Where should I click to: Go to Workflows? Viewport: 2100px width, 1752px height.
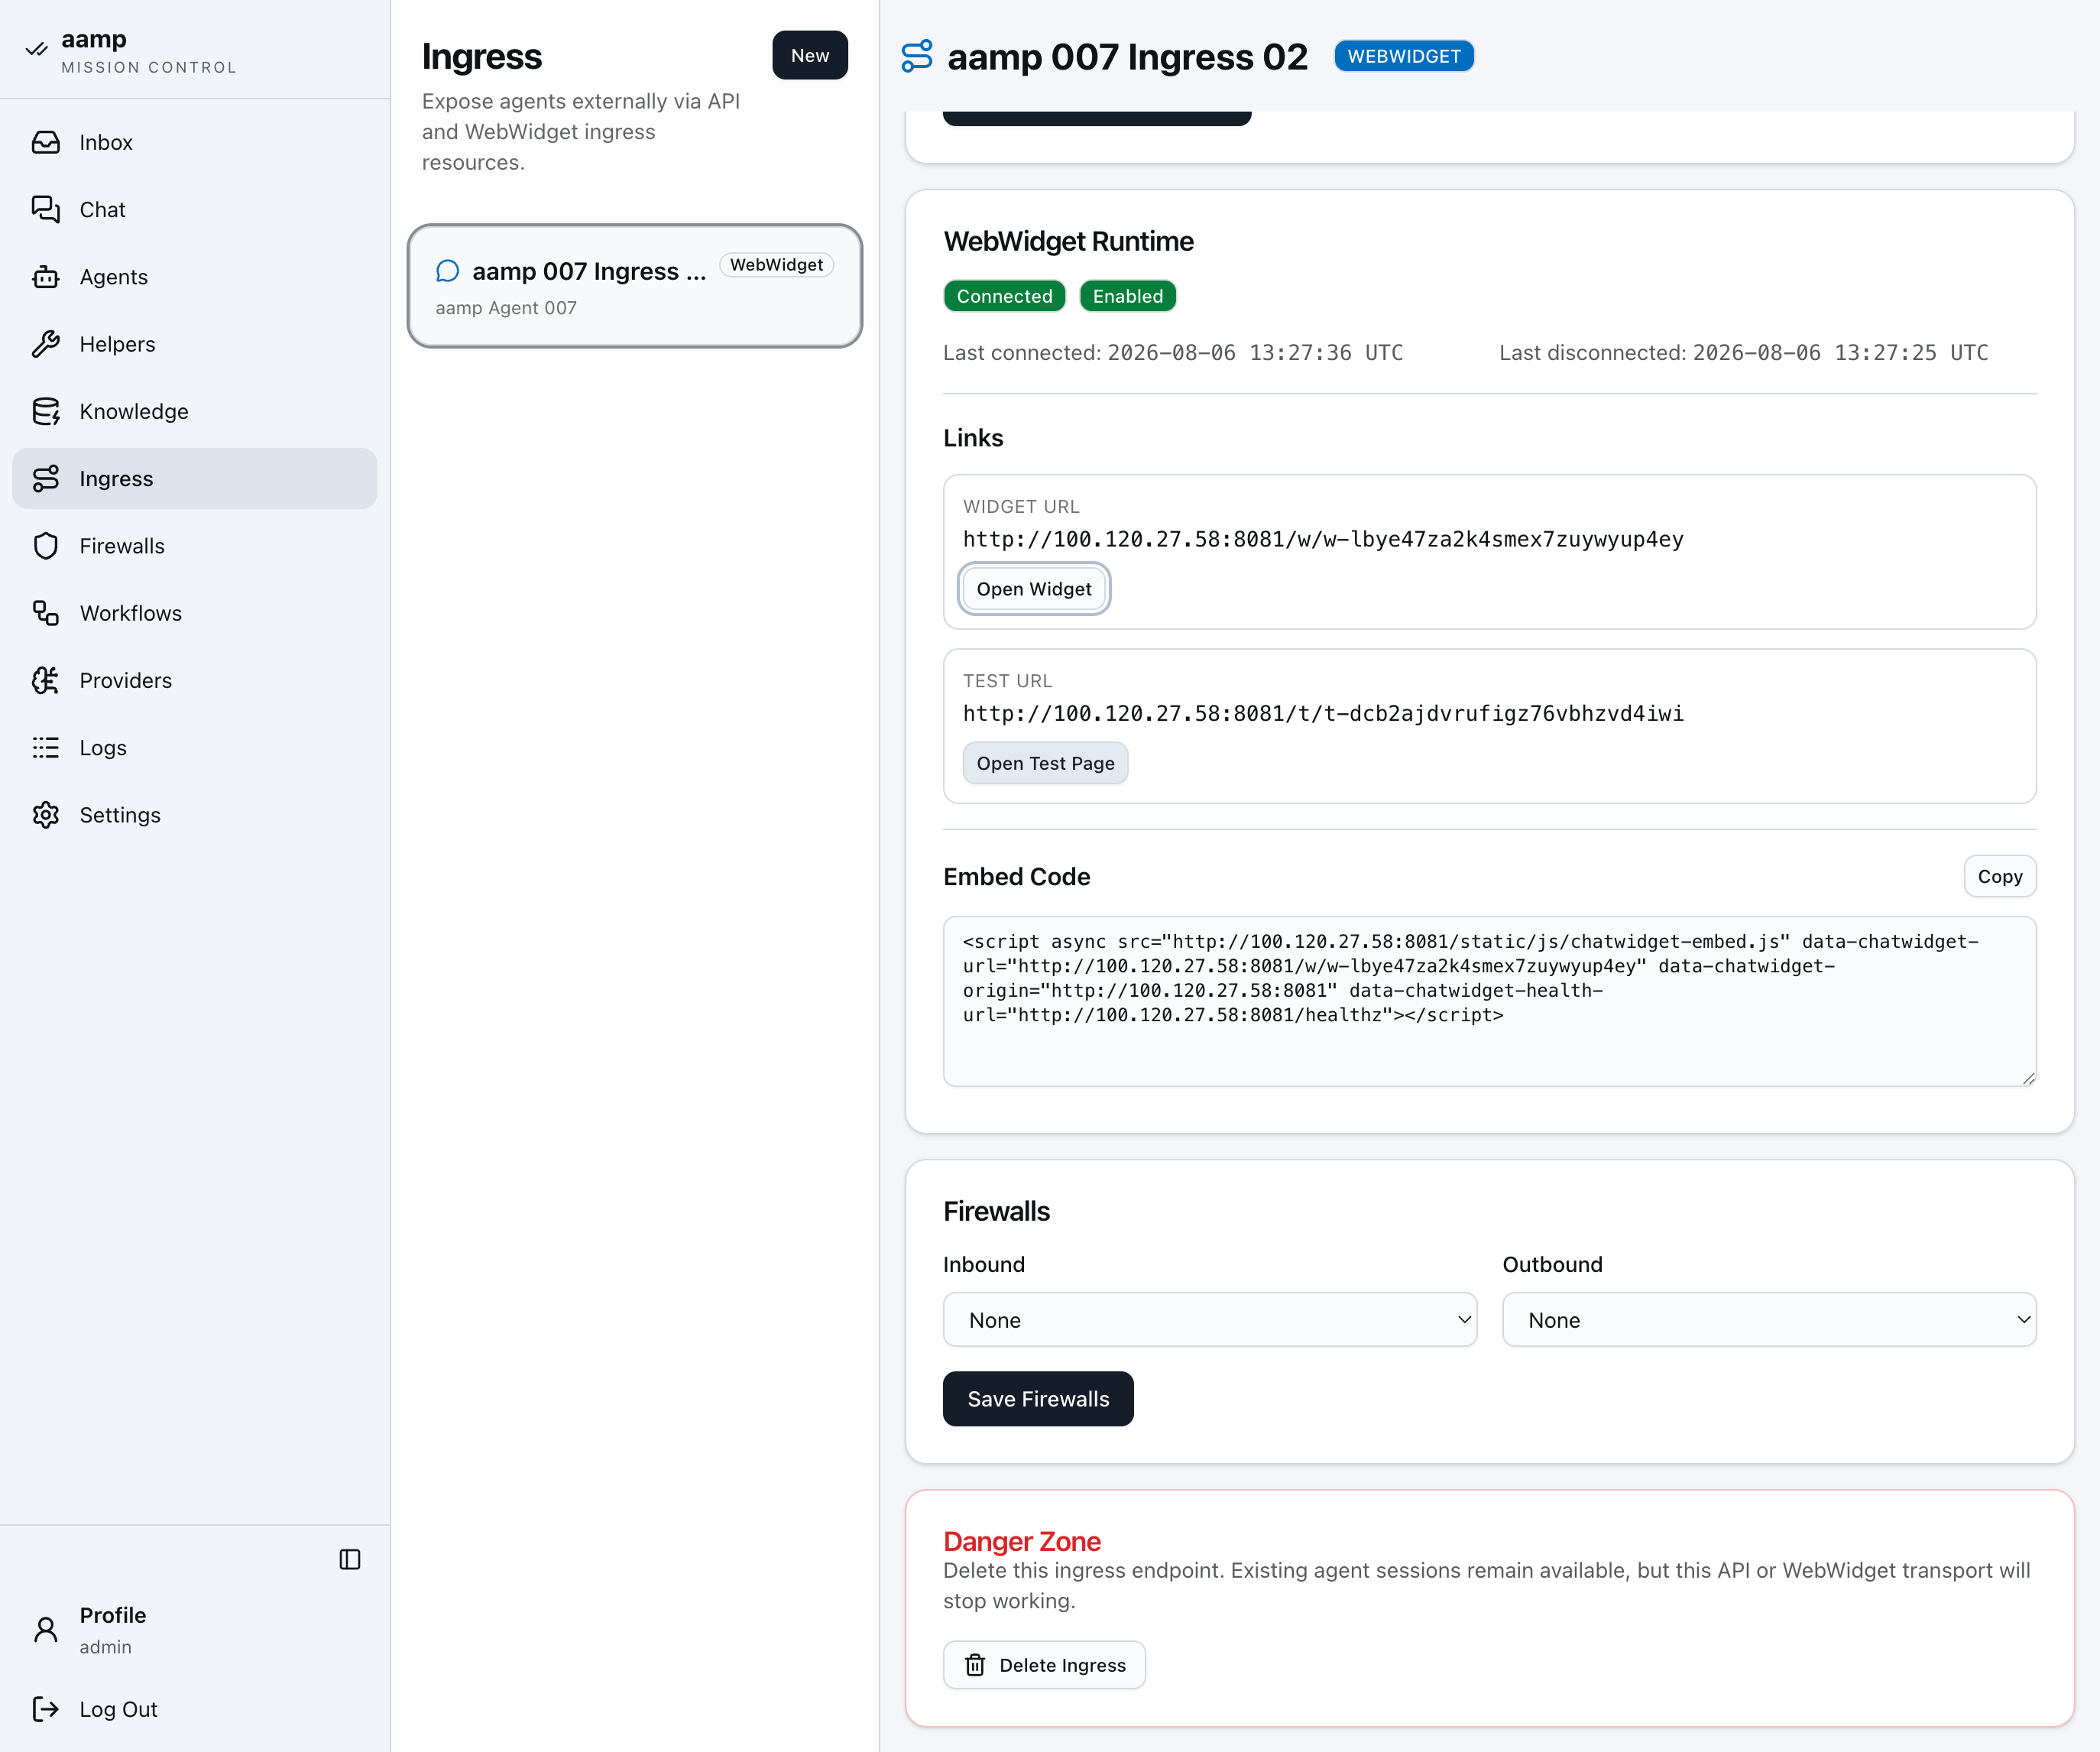(x=195, y=613)
